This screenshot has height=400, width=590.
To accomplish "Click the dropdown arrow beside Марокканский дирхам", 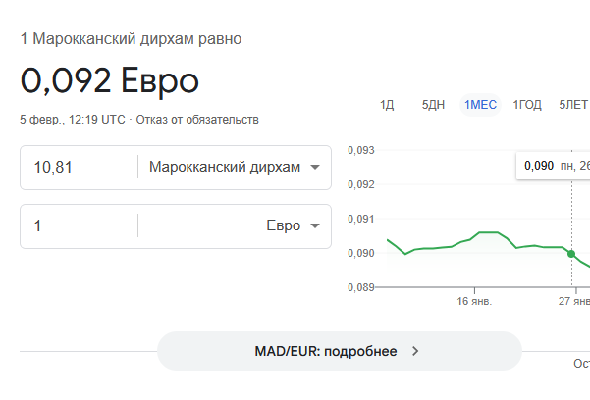I will click(315, 167).
